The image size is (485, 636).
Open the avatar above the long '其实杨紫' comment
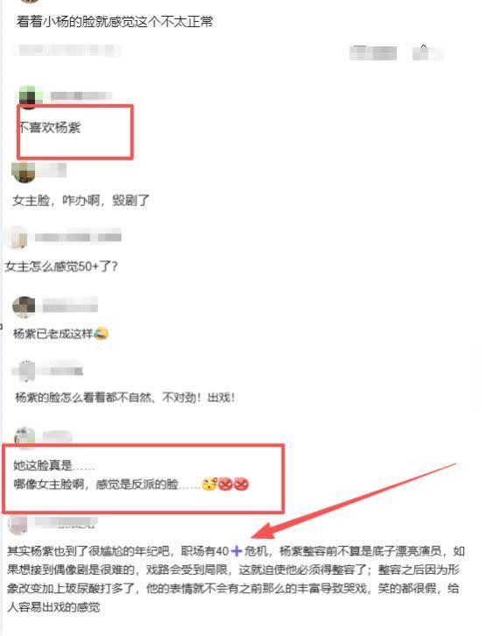(x=18, y=523)
